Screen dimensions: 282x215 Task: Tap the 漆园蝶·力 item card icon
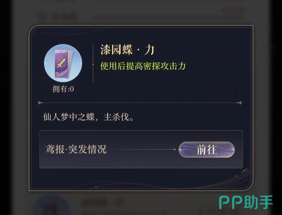(63, 63)
